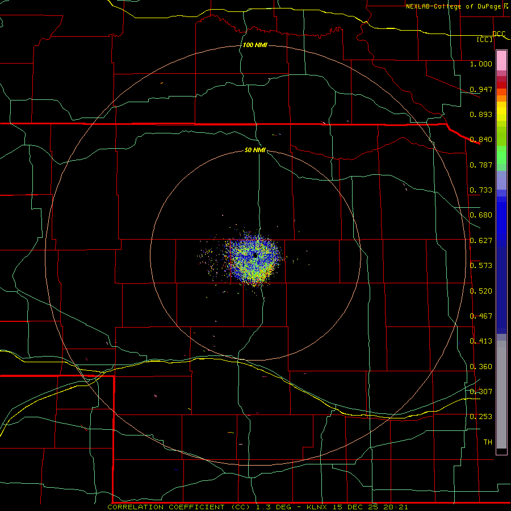Click the 0.253 scale value
The width and height of the screenshot is (511, 511).
[481, 417]
